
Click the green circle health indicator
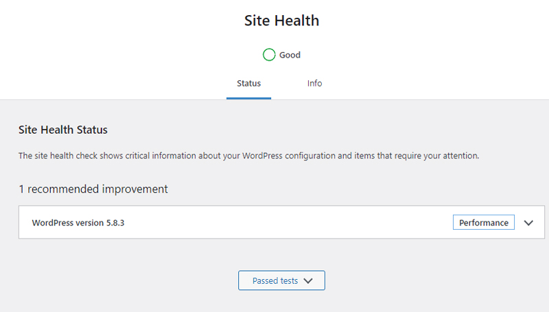pos(269,55)
